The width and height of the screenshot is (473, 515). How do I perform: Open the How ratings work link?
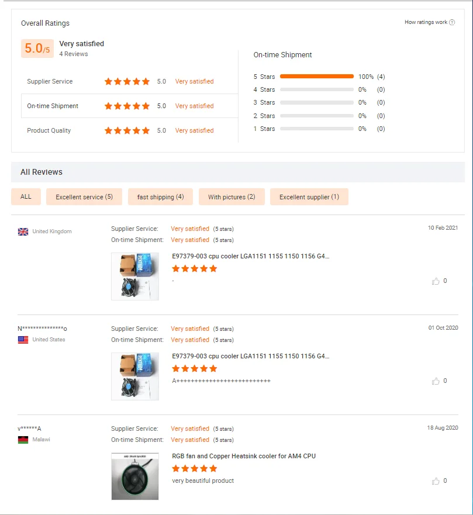(426, 23)
